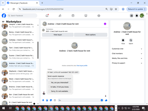Open the clock showing 6:56 PM
This screenshot has width=148, height=111.
pos(136,108)
